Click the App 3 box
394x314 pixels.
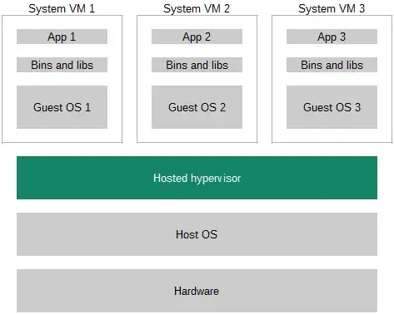coord(332,37)
